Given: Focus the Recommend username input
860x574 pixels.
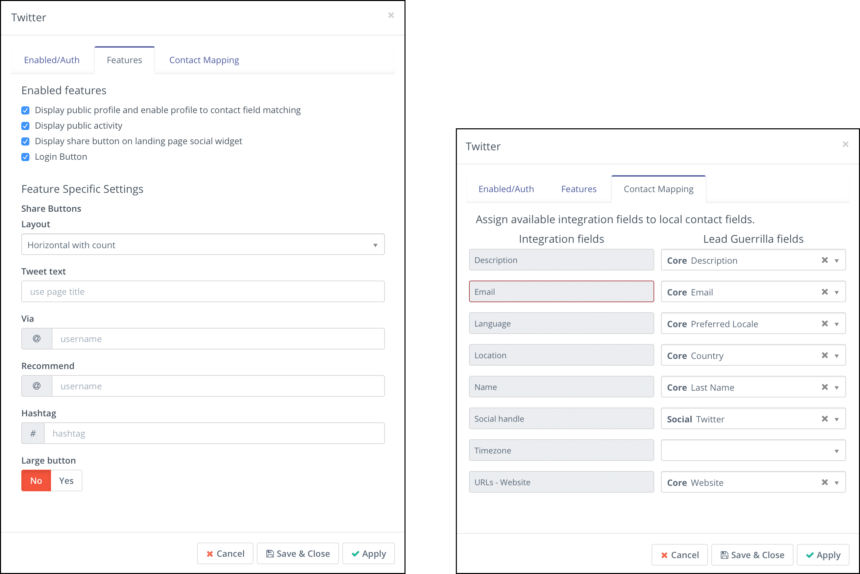Looking at the screenshot, I should pyautogui.click(x=218, y=386).
